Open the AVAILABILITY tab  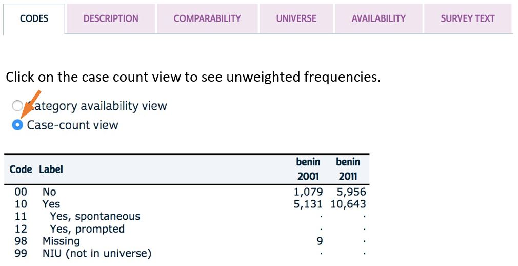(x=378, y=18)
